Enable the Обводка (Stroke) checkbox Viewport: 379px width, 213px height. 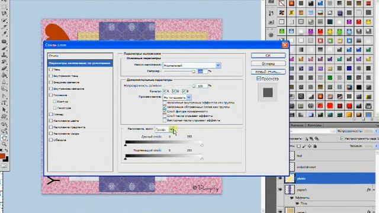tap(51, 140)
